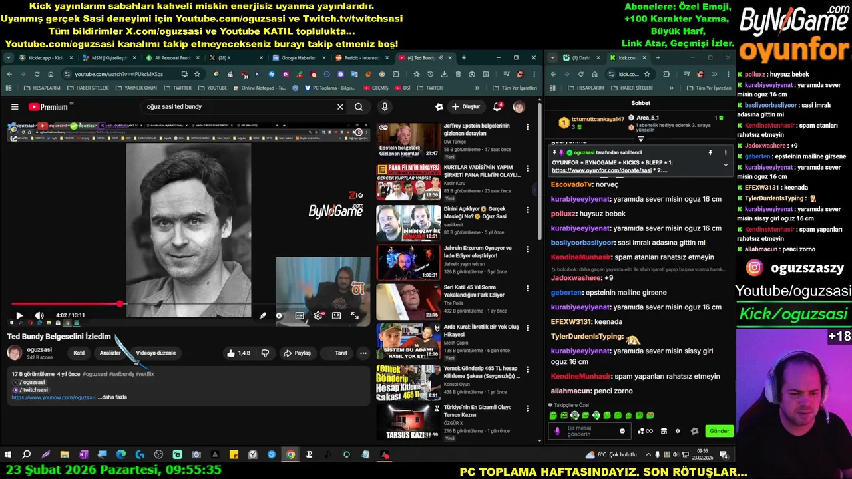Screen dimensions: 852x479
Task: Open the Oluştur create button
Action: click(466, 107)
